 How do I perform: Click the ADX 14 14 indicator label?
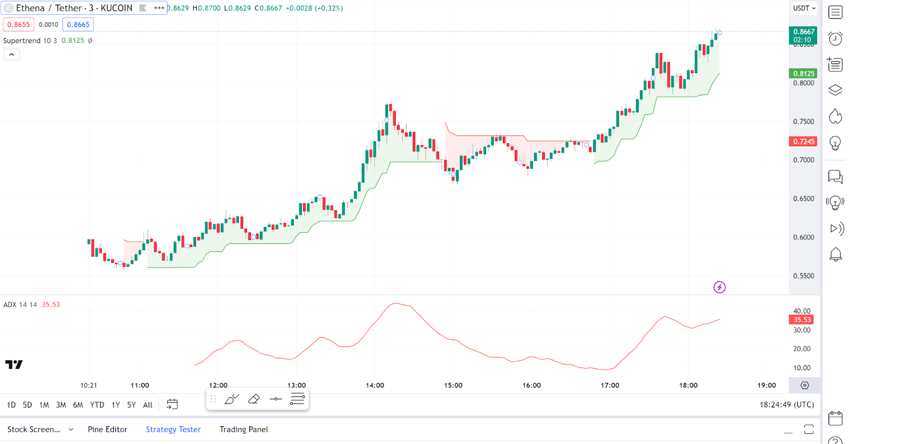20,305
